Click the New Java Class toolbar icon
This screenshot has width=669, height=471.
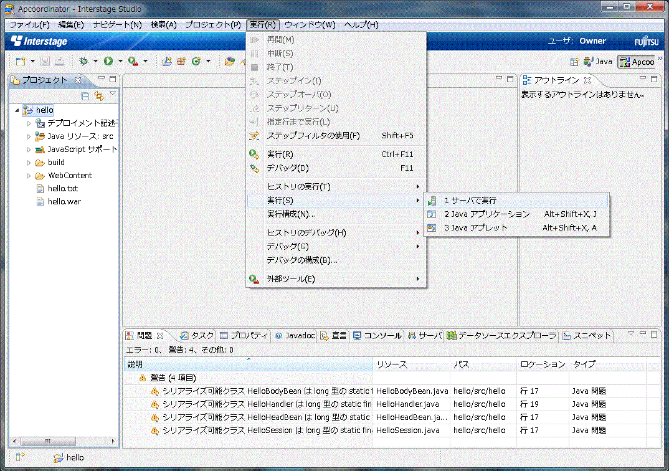click(196, 62)
